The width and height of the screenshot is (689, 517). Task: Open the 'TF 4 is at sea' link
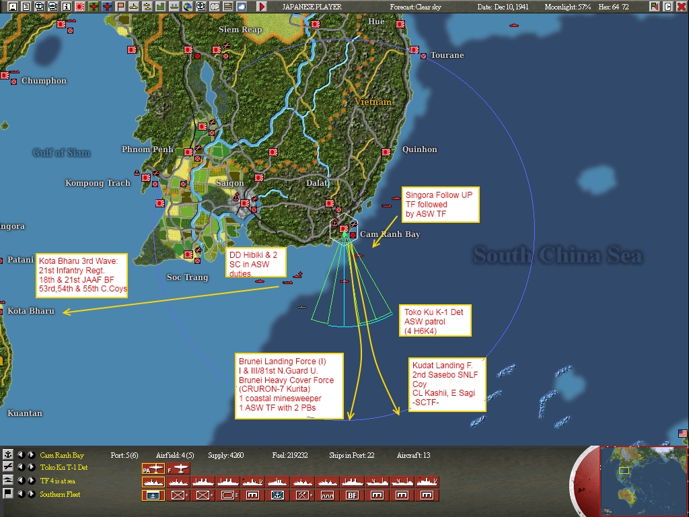[x=58, y=481]
